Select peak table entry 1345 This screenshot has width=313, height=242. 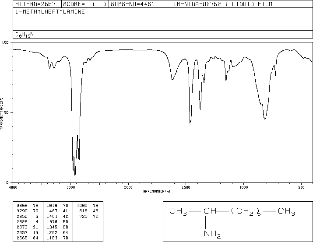coord(57,227)
